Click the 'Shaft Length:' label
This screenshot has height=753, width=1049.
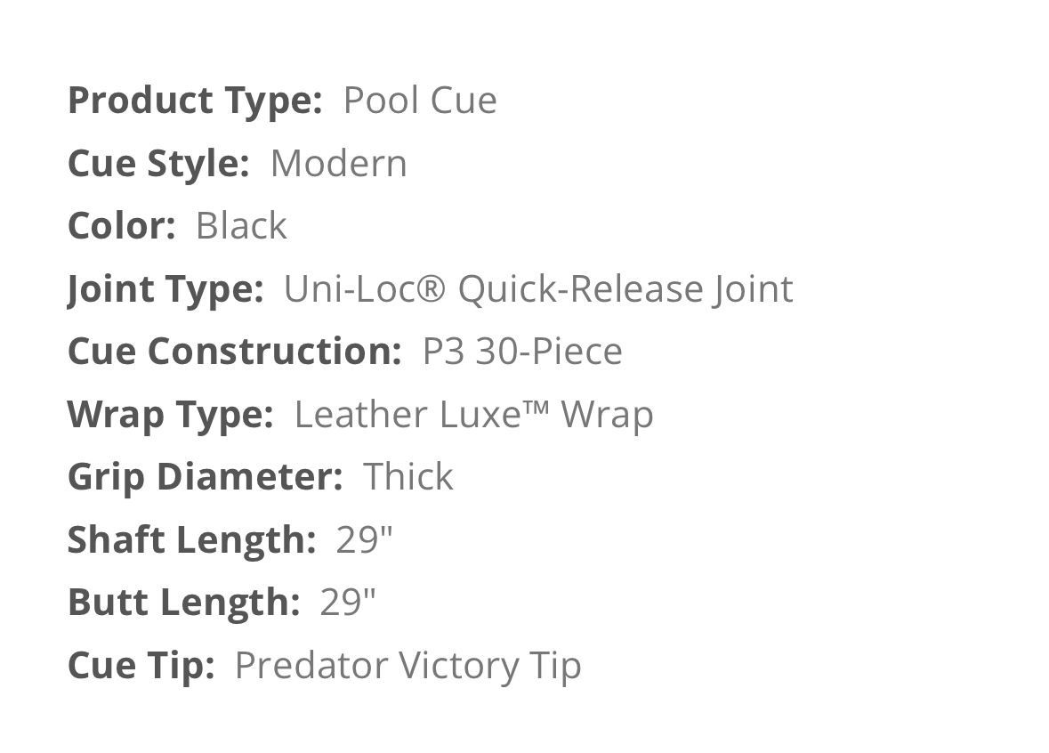tap(191, 540)
